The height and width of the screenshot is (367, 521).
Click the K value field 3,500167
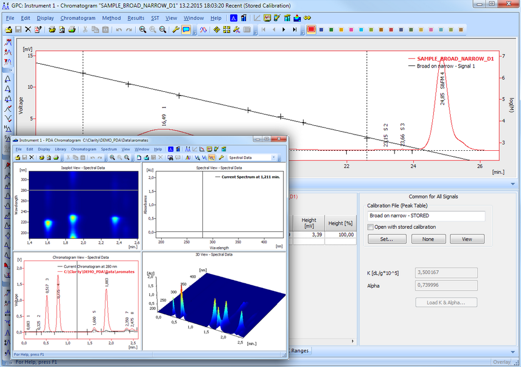coord(446,272)
